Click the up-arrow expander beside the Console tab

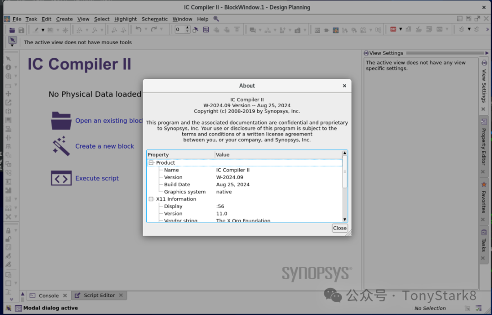click(23, 294)
